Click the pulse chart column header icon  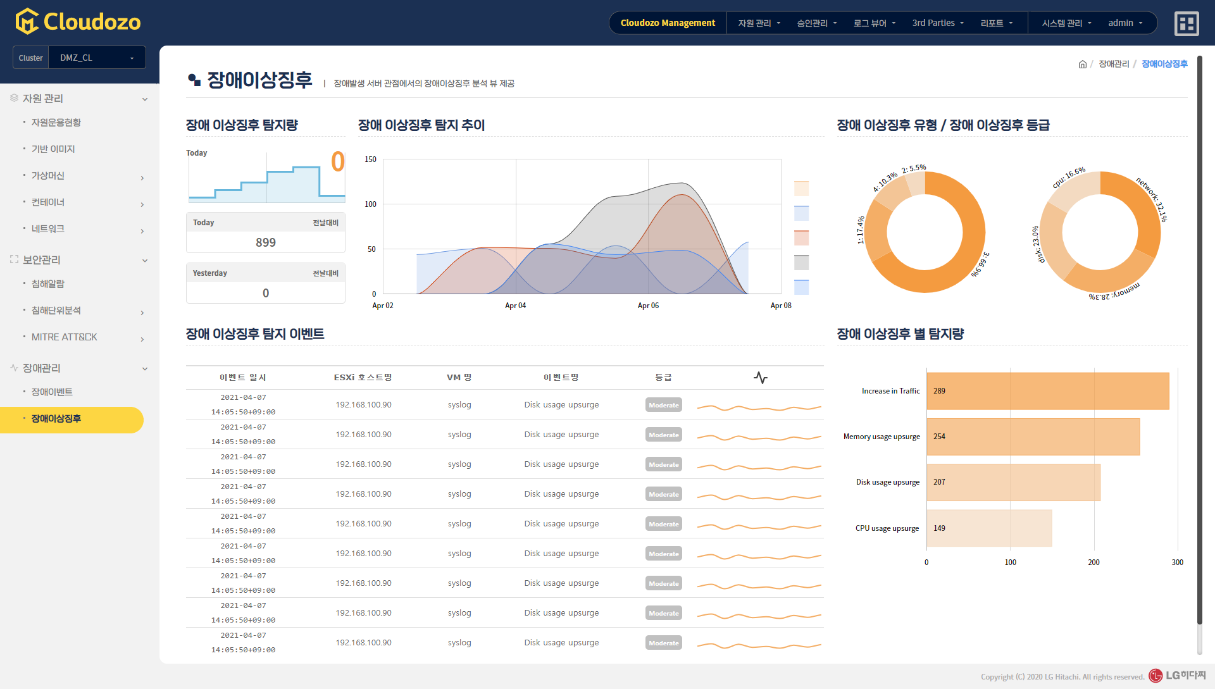(760, 378)
